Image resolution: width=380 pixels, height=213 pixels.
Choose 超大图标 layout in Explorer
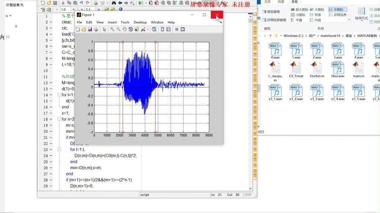tap(300, 9)
